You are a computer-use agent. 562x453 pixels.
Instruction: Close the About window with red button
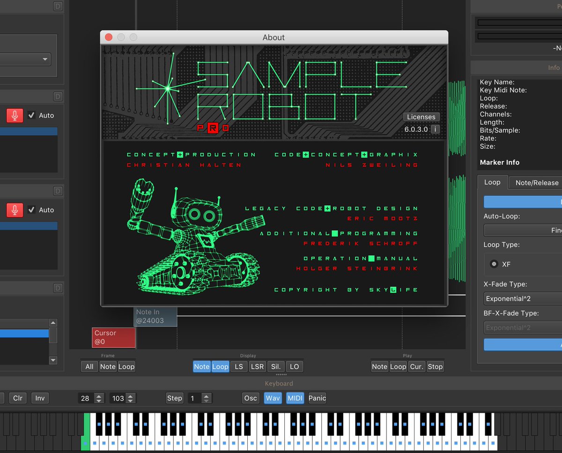pyautogui.click(x=109, y=37)
